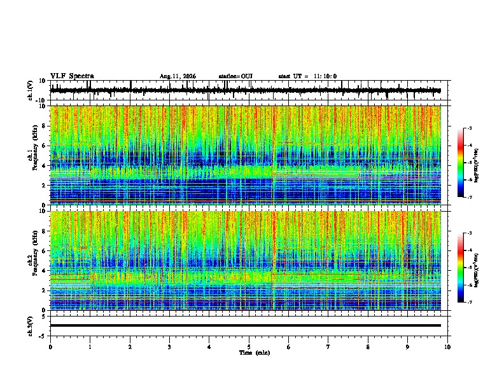Click the ch.1 log(PSD) colorbar title
This screenshot has height=389, width=504.
coord(476,165)
